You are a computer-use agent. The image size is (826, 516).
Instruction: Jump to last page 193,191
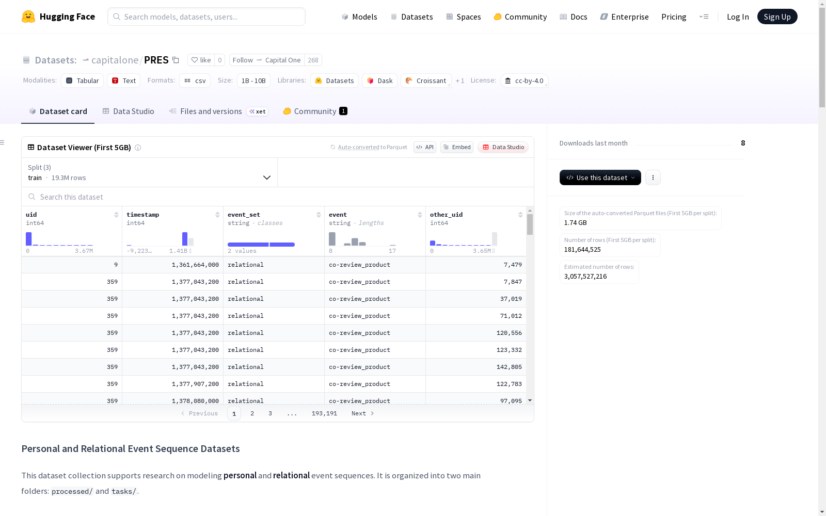[324, 413]
